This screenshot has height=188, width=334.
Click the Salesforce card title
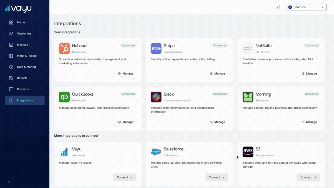(x=173, y=149)
